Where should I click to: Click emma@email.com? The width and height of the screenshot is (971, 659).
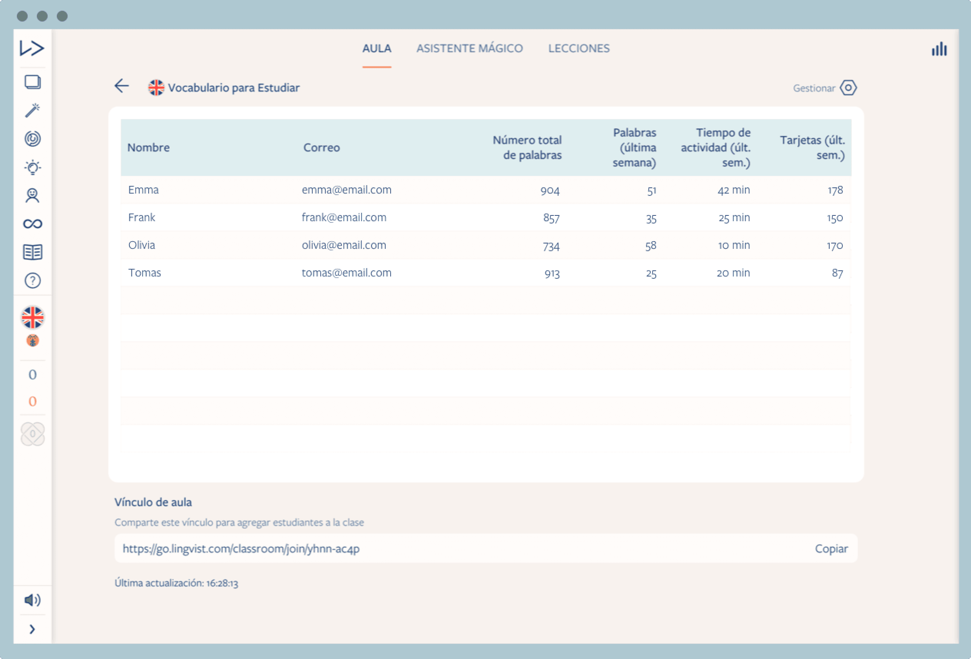[x=347, y=190]
